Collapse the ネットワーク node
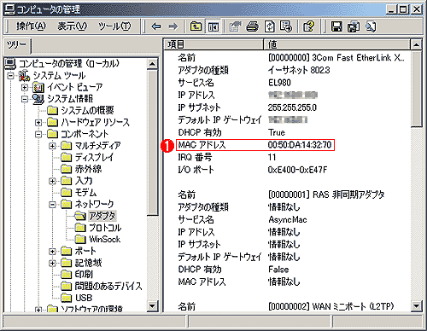The width and height of the screenshot is (427, 331). 52,205
